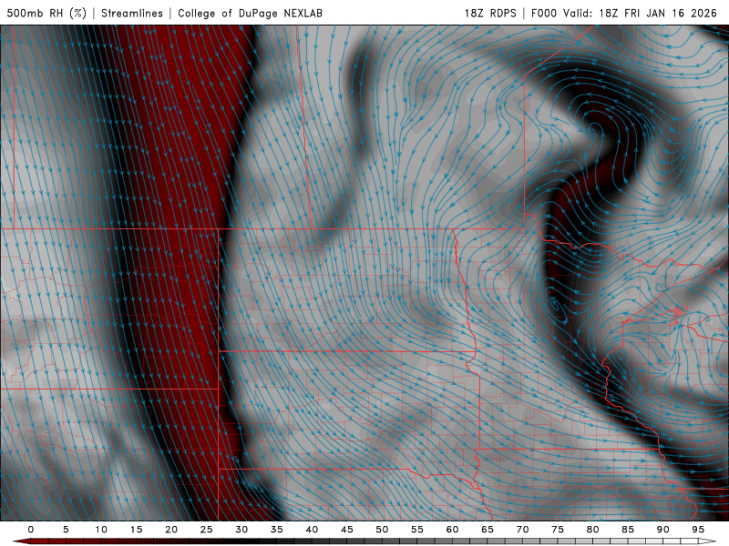Click 'College of DuPage NEXLAB' text
This screenshot has height=546, width=729.
pos(250,13)
